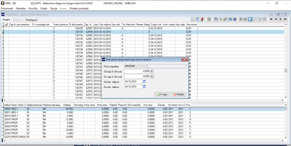The image size is (291, 146).
Task: Open the Ostalo menu
Action: [x=44, y=9]
